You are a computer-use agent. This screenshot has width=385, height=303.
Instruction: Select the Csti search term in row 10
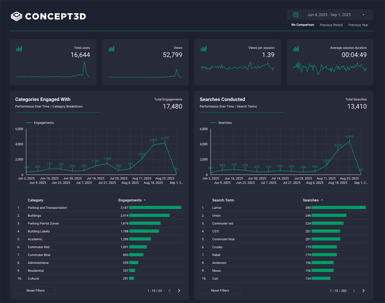[x=215, y=279]
